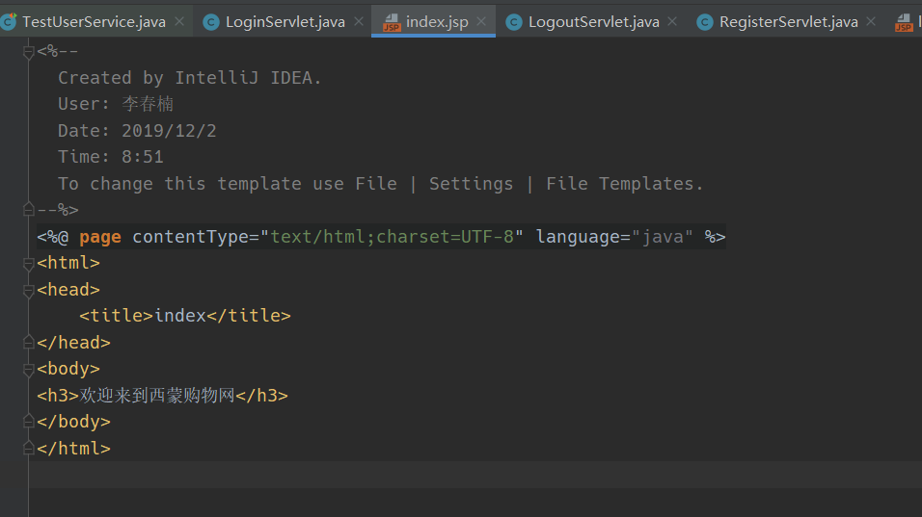The width and height of the screenshot is (922, 517).
Task: Click the fold marker at </html>
Action: click(28, 448)
